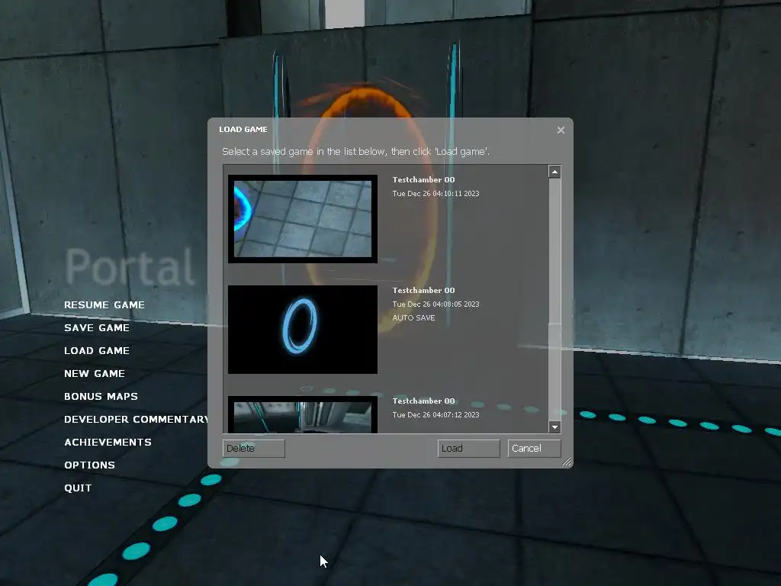Click the save list vertical scrollbar handle
The image size is (781, 586).
pyautogui.click(x=554, y=250)
